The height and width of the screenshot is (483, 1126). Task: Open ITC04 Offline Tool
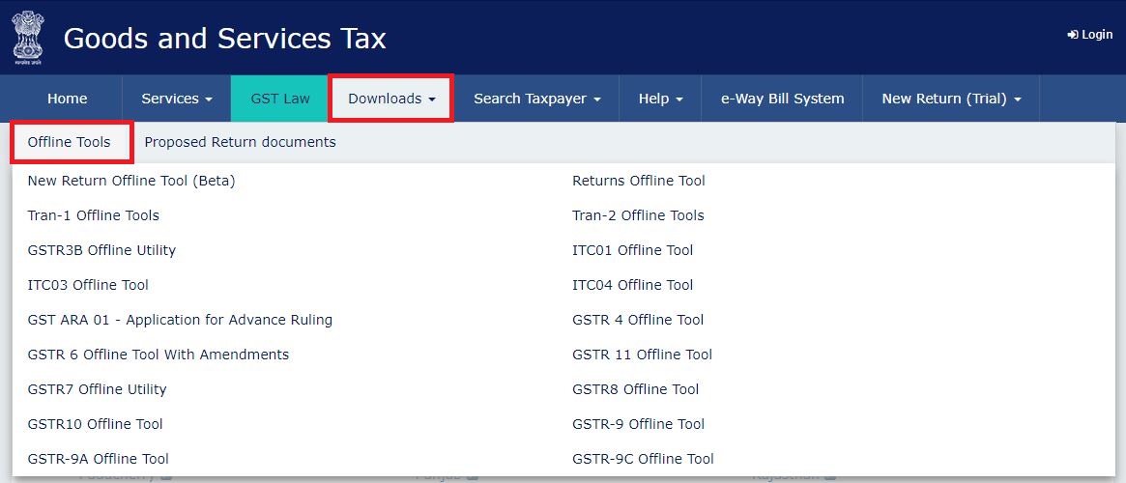[x=633, y=285]
